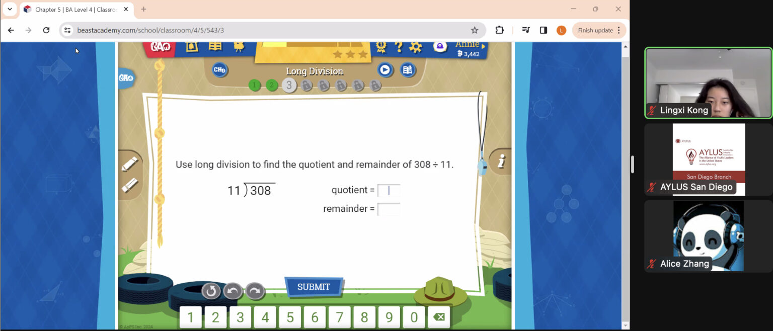Toggle the browser side panel

544,30
